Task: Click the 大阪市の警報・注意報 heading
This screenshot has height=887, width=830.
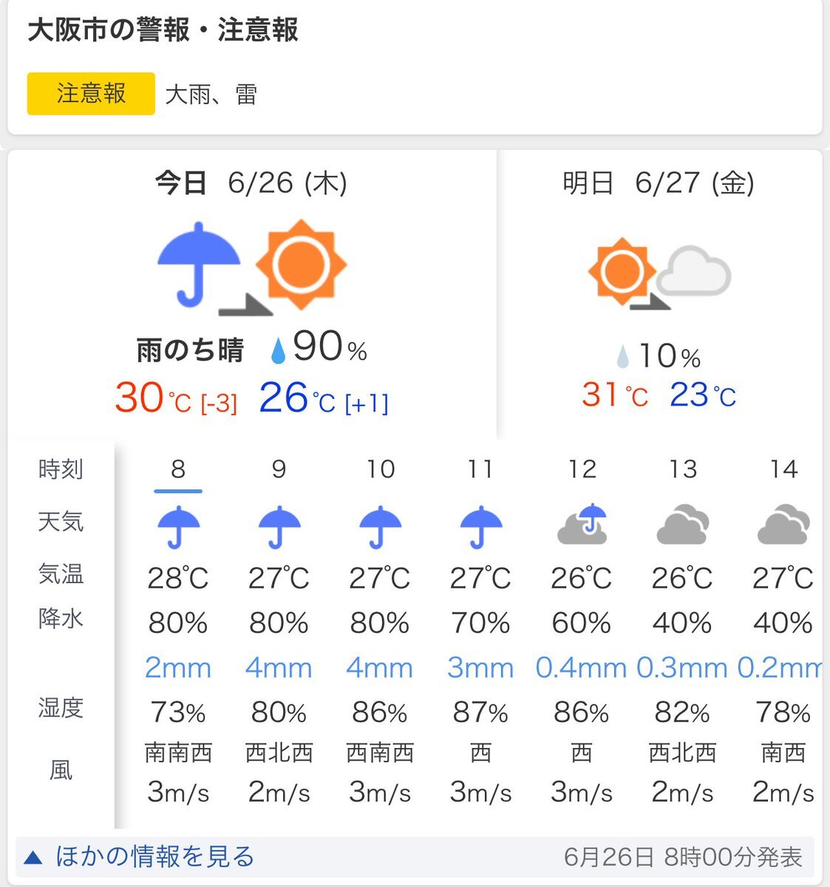Action: point(163,30)
